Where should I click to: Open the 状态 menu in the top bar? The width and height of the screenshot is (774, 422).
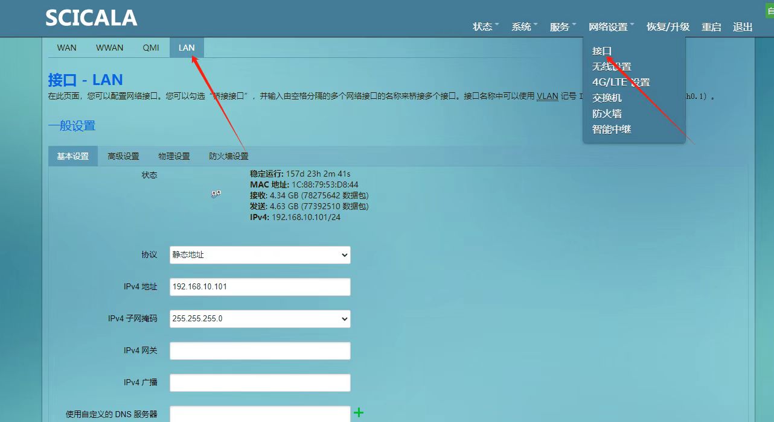coord(485,27)
